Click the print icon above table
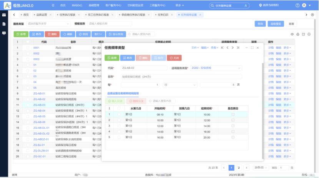This screenshot has width=319, height=178. pos(298,34)
